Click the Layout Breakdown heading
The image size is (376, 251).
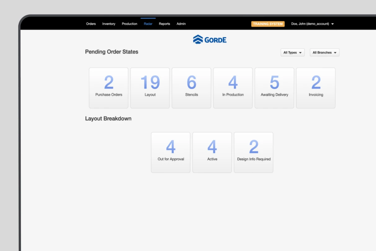(x=108, y=119)
